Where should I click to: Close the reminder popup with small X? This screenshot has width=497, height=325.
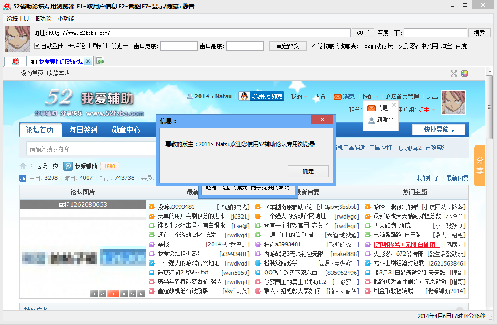[393, 104]
